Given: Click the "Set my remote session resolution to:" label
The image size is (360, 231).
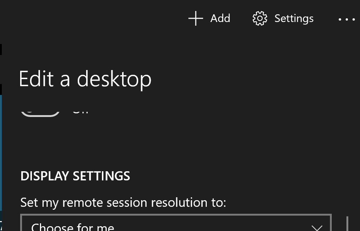Looking at the screenshot, I should [123, 202].
